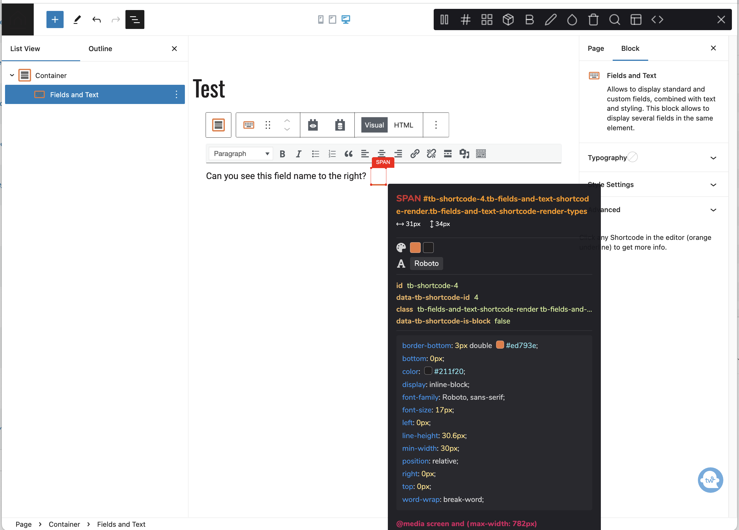
Task: Click the magnifier search icon in dark toolbar
Action: [614, 19]
